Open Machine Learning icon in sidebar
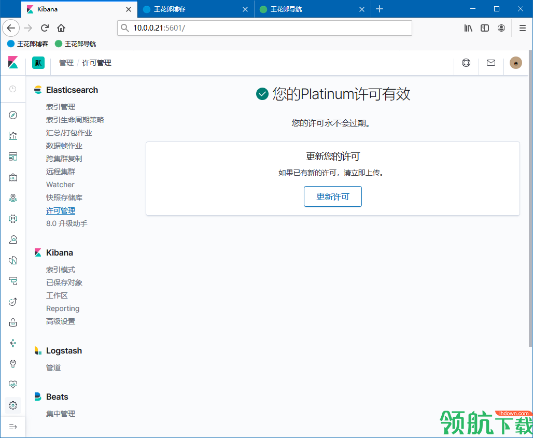This screenshot has width=533, height=438. 13,219
